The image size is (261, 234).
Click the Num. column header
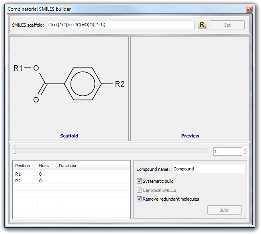coord(47,166)
